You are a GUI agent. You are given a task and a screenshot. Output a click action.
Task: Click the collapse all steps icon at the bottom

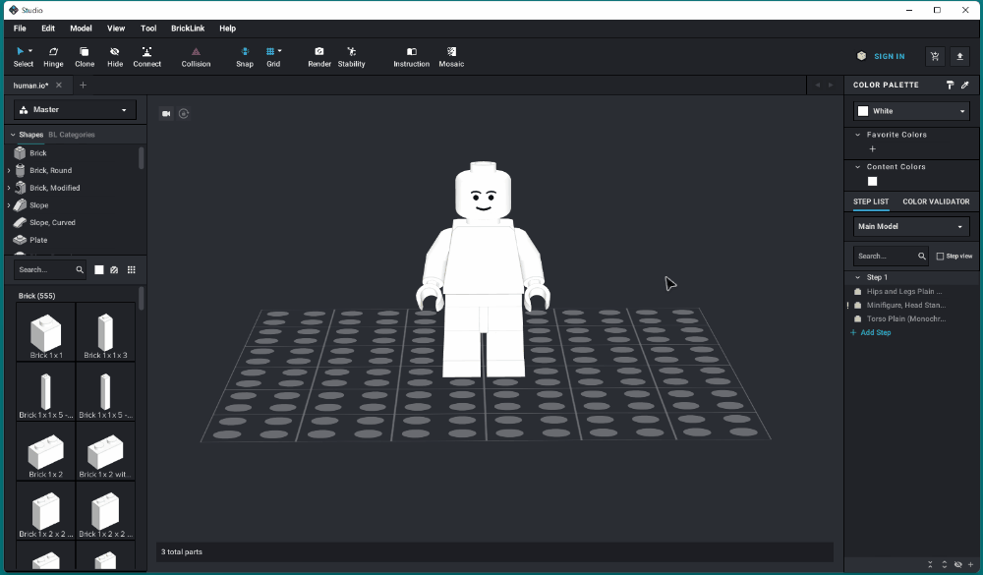point(930,564)
